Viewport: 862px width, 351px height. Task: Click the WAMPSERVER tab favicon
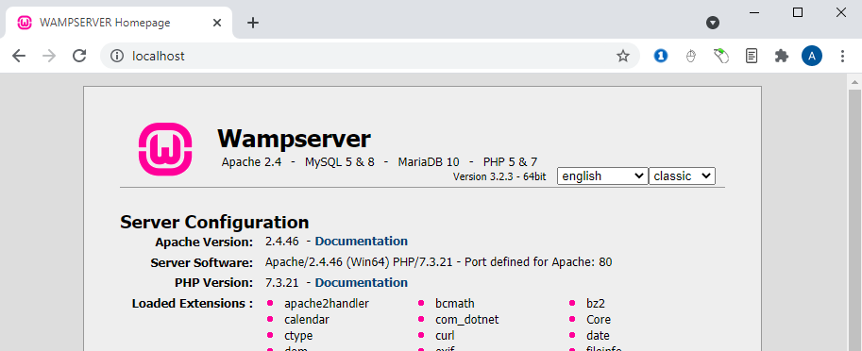click(x=25, y=23)
